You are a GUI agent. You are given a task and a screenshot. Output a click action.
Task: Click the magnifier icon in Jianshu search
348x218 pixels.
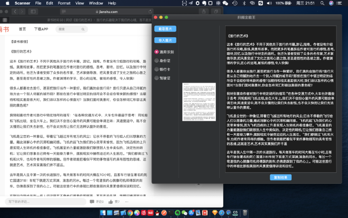83,29
